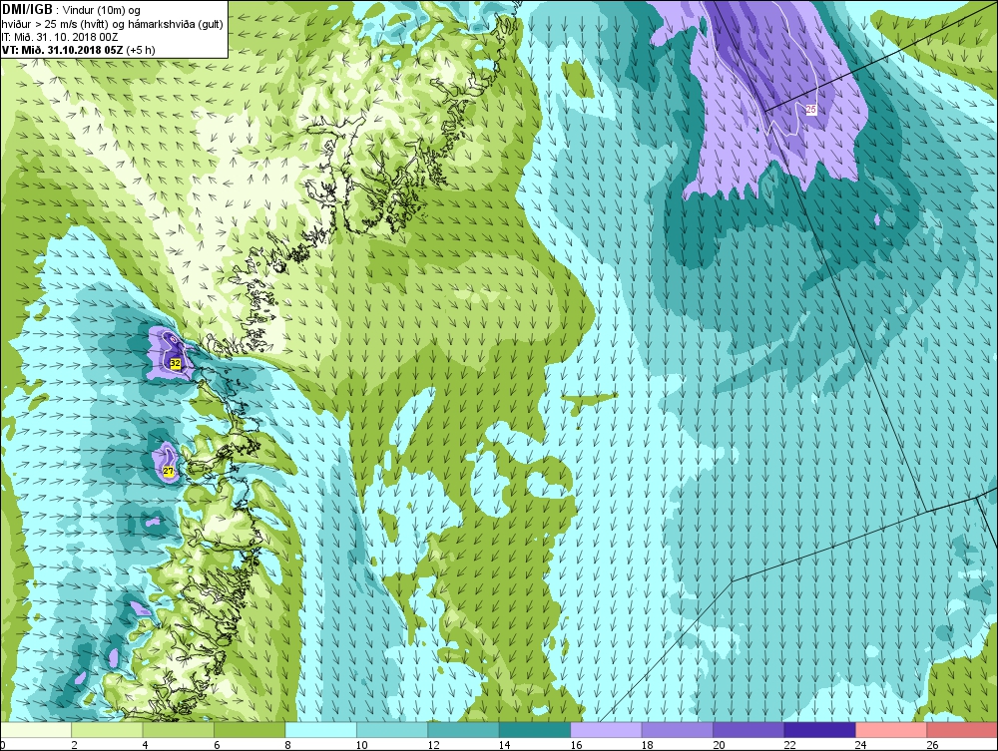
Task: Click the legend scale value 18
Action: pyautogui.click(x=647, y=745)
